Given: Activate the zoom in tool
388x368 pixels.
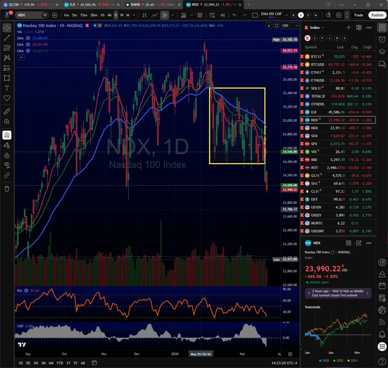Looking at the screenshot, I should 7,121.
